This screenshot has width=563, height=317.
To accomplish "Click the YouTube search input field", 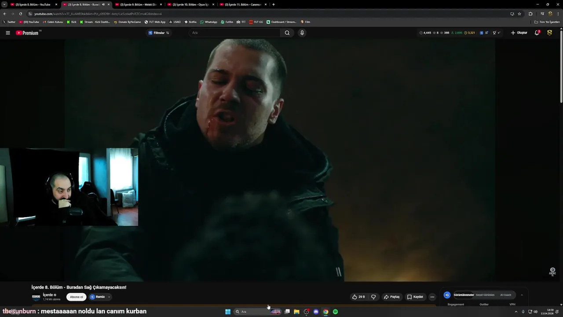I will 234,33.
